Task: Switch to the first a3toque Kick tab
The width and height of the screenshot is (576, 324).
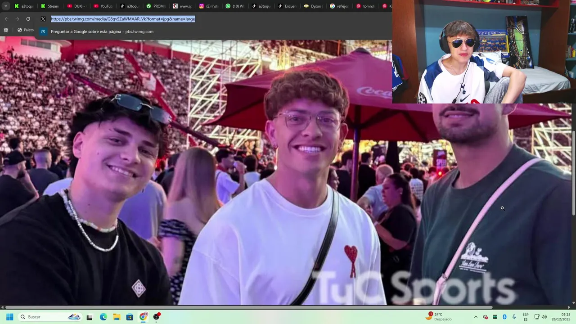Action: [23, 6]
